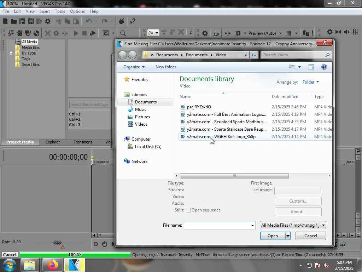Click the What's This help cursor icon

(x=133, y=22)
